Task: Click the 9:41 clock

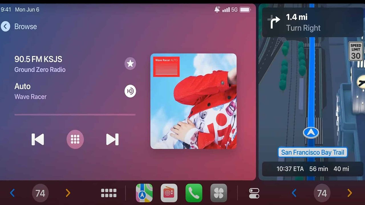Action: click(x=6, y=10)
